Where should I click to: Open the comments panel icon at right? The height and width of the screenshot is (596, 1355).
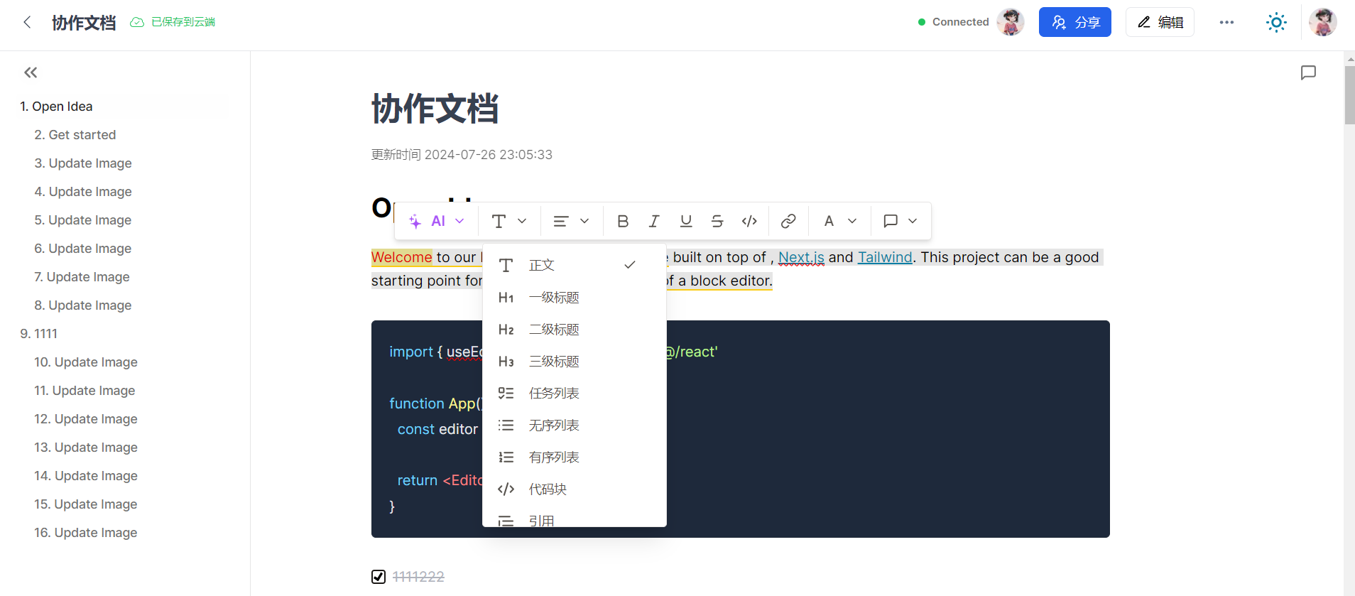(x=1308, y=72)
